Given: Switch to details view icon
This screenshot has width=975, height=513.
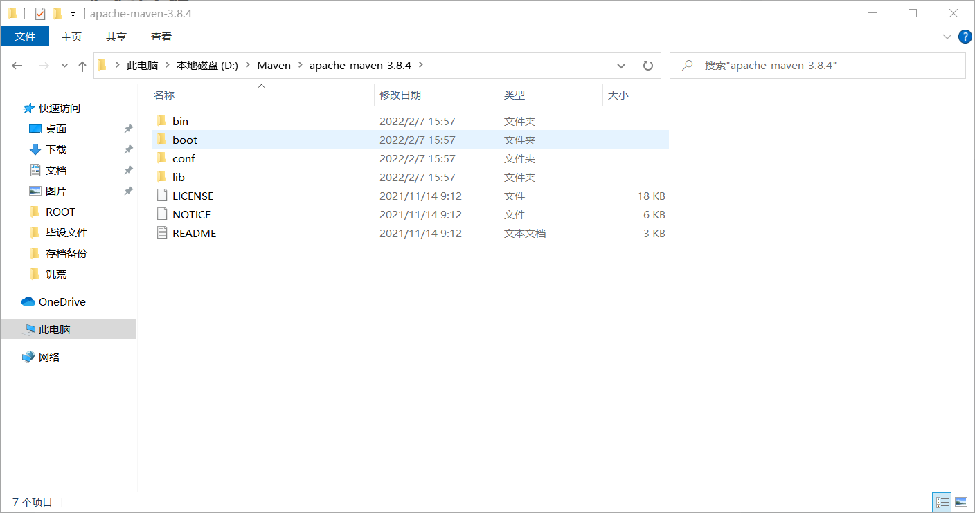Looking at the screenshot, I should pyautogui.click(x=942, y=502).
